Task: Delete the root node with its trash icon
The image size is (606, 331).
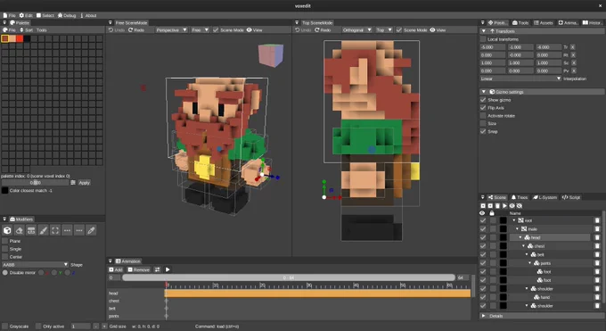Action: point(597,220)
